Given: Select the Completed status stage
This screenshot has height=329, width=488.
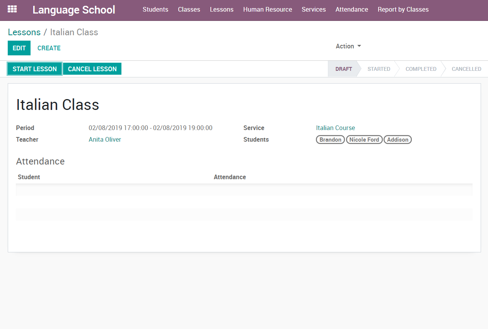Looking at the screenshot, I should (421, 69).
